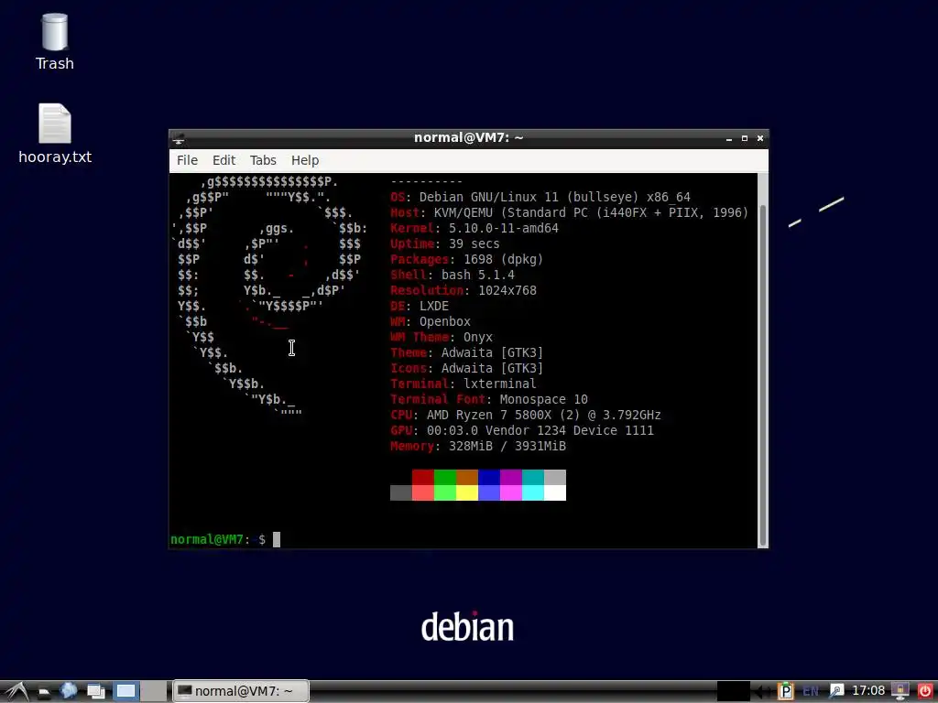Open the Edit menu in the terminal

click(224, 160)
